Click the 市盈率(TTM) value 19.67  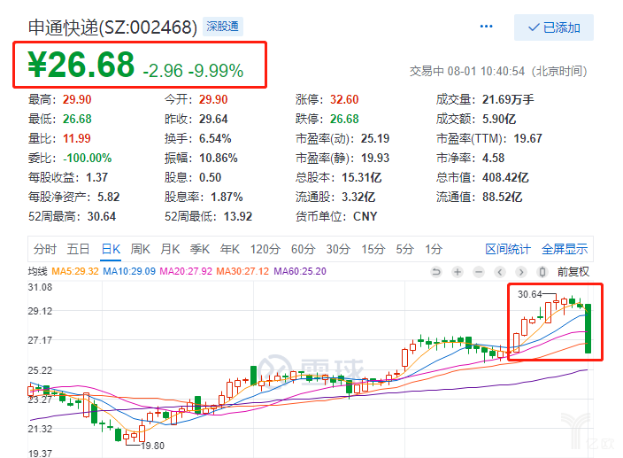tap(527, 138)
